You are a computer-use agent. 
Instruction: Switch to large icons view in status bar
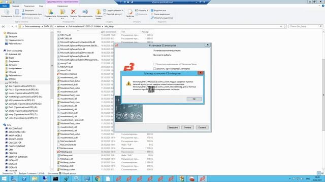(322, 173)
